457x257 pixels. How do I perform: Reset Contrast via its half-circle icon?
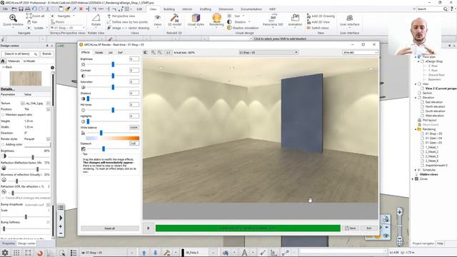click(x=84, y=76)
